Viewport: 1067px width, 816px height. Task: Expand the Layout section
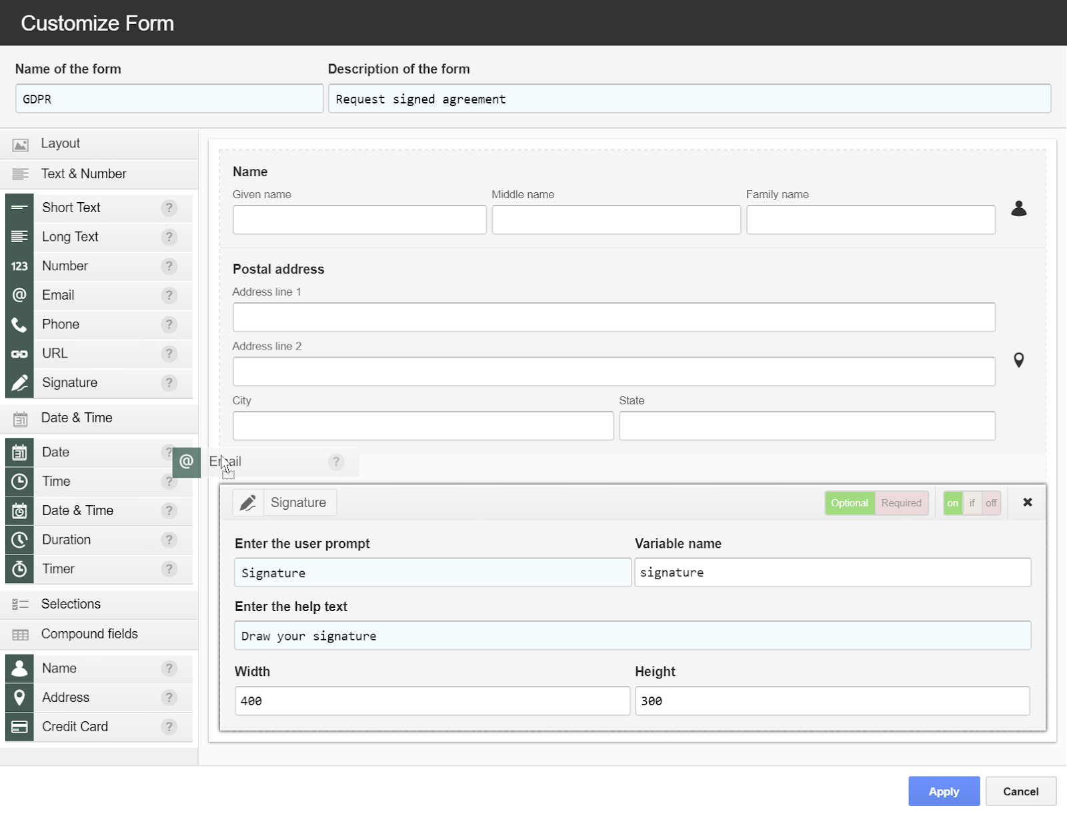pos(99,143)
